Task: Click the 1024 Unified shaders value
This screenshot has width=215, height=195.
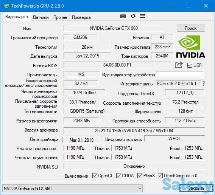Action: pyautogui.click(x=84, y=93)
